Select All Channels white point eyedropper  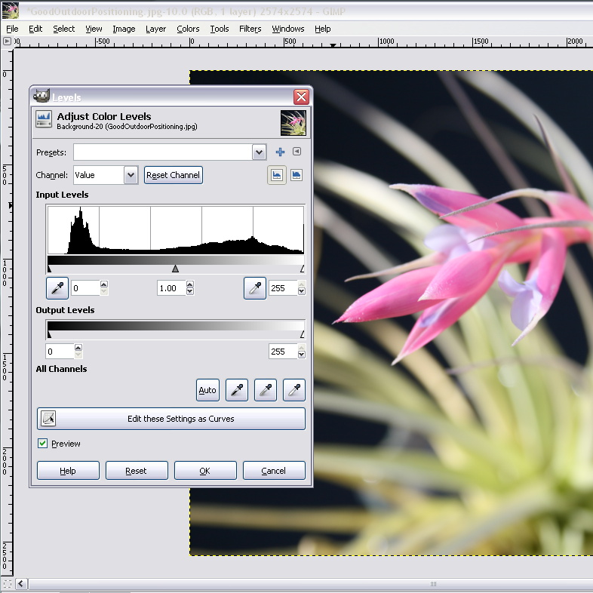tap(294, 390)
